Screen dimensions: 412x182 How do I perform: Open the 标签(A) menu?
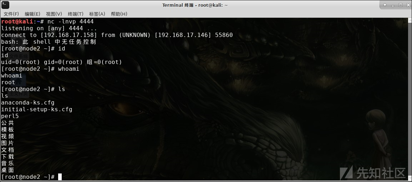click(x=97, y=14)
